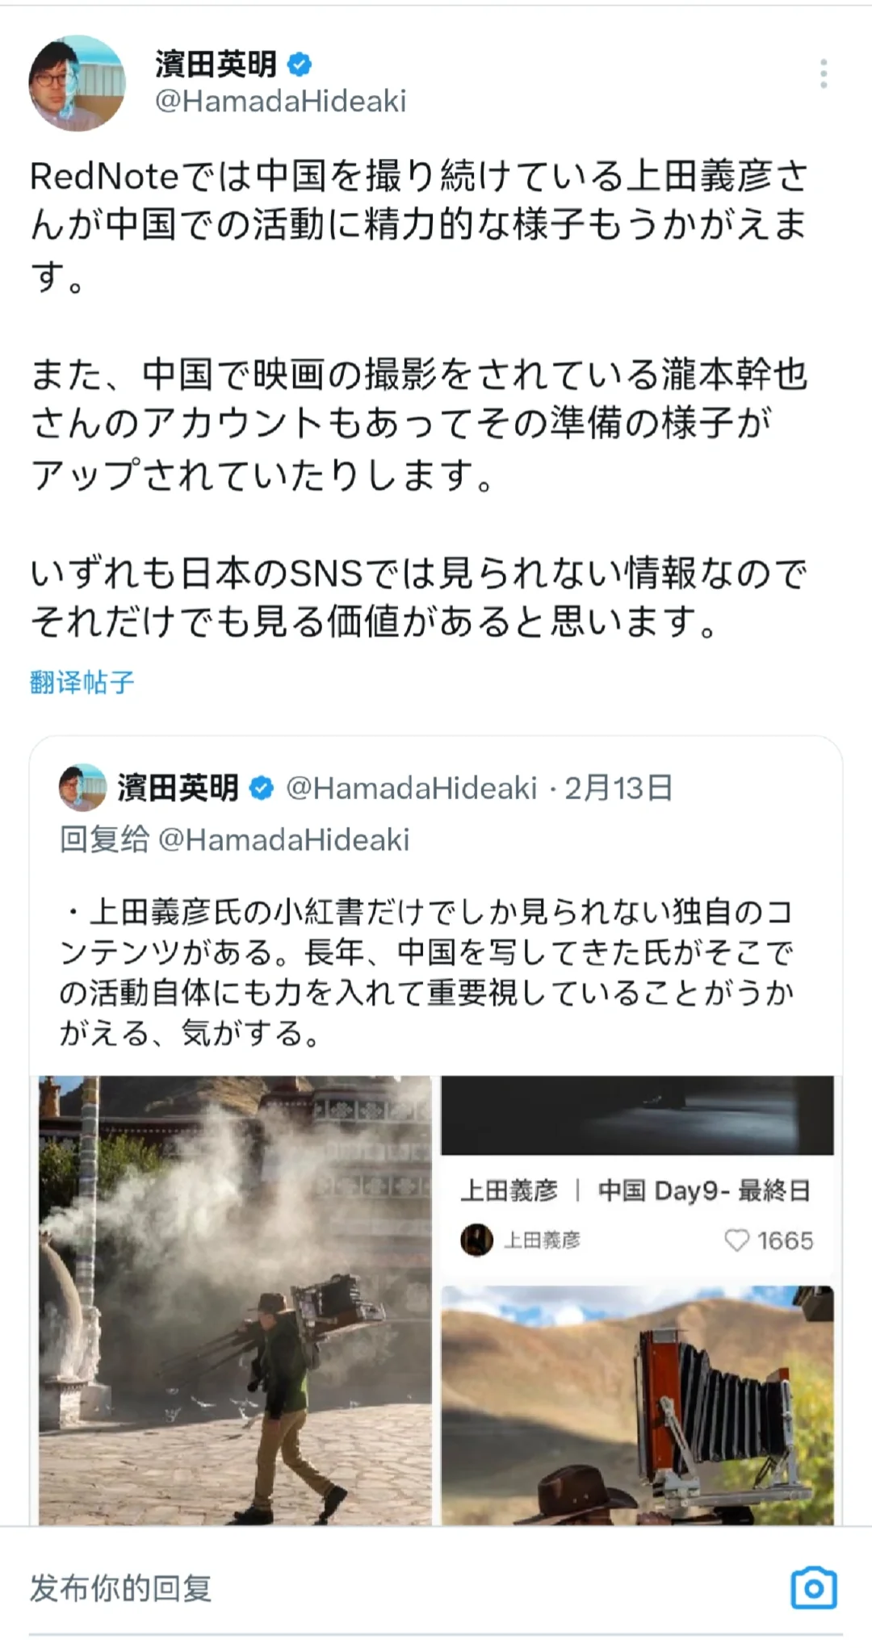Open the quoted post text about 小紅書
Screen dimensions: 872x1648
click(x=426, y=972)
